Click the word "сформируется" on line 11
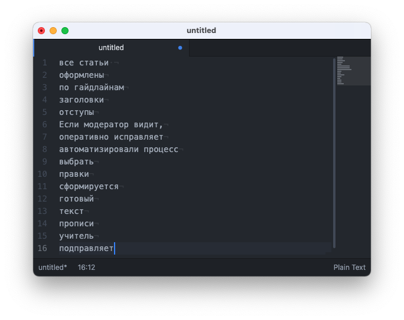The height and width of the screenshot is (320, 404). coord(89,186)
